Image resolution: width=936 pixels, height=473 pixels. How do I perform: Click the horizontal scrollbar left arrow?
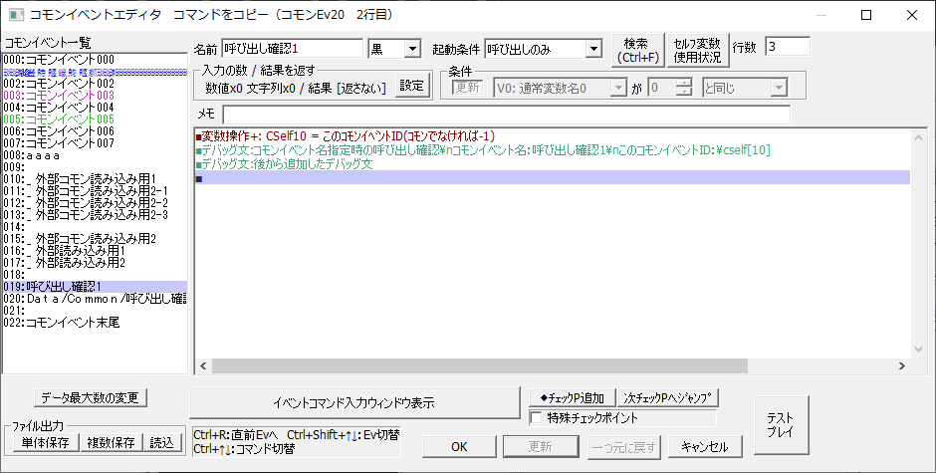[203, 365]
